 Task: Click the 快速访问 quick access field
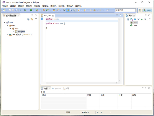(x=125, y=10)
